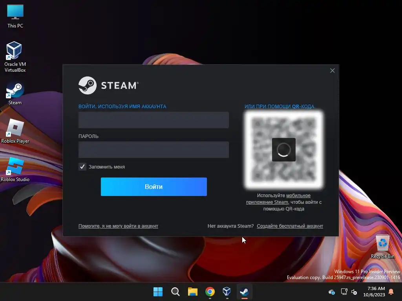Close the Steam login window
Viewport: 402px width, 301px height.
(x=332, y=71)
